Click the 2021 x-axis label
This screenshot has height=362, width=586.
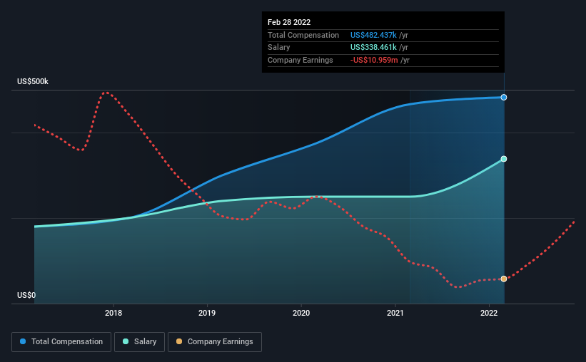[x=395, y=313]
